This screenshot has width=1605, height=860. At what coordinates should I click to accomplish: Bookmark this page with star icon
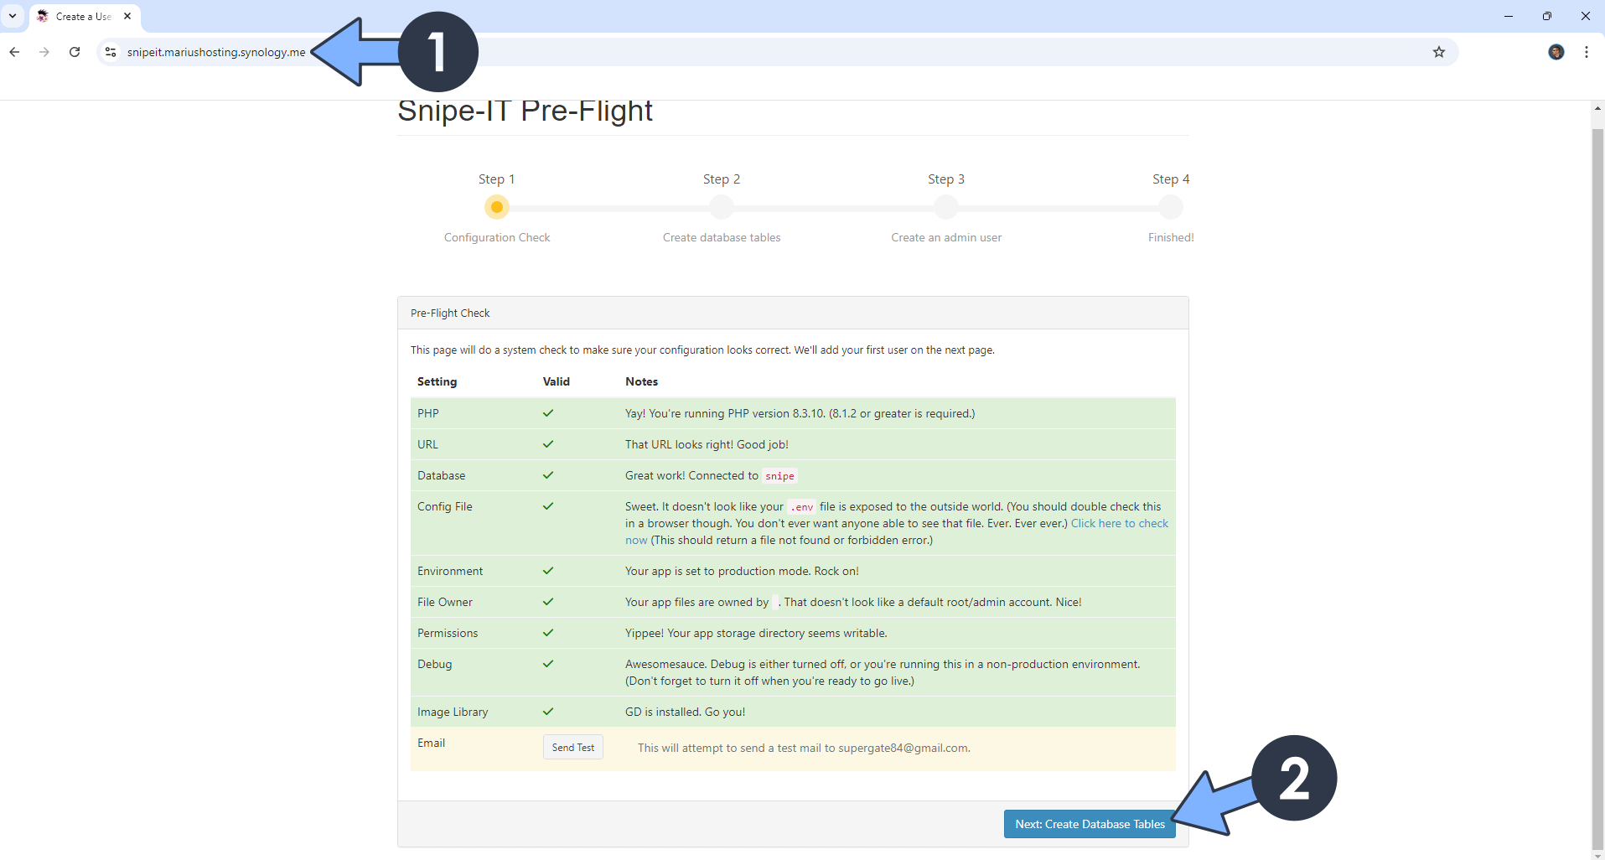click(1439, 52)
